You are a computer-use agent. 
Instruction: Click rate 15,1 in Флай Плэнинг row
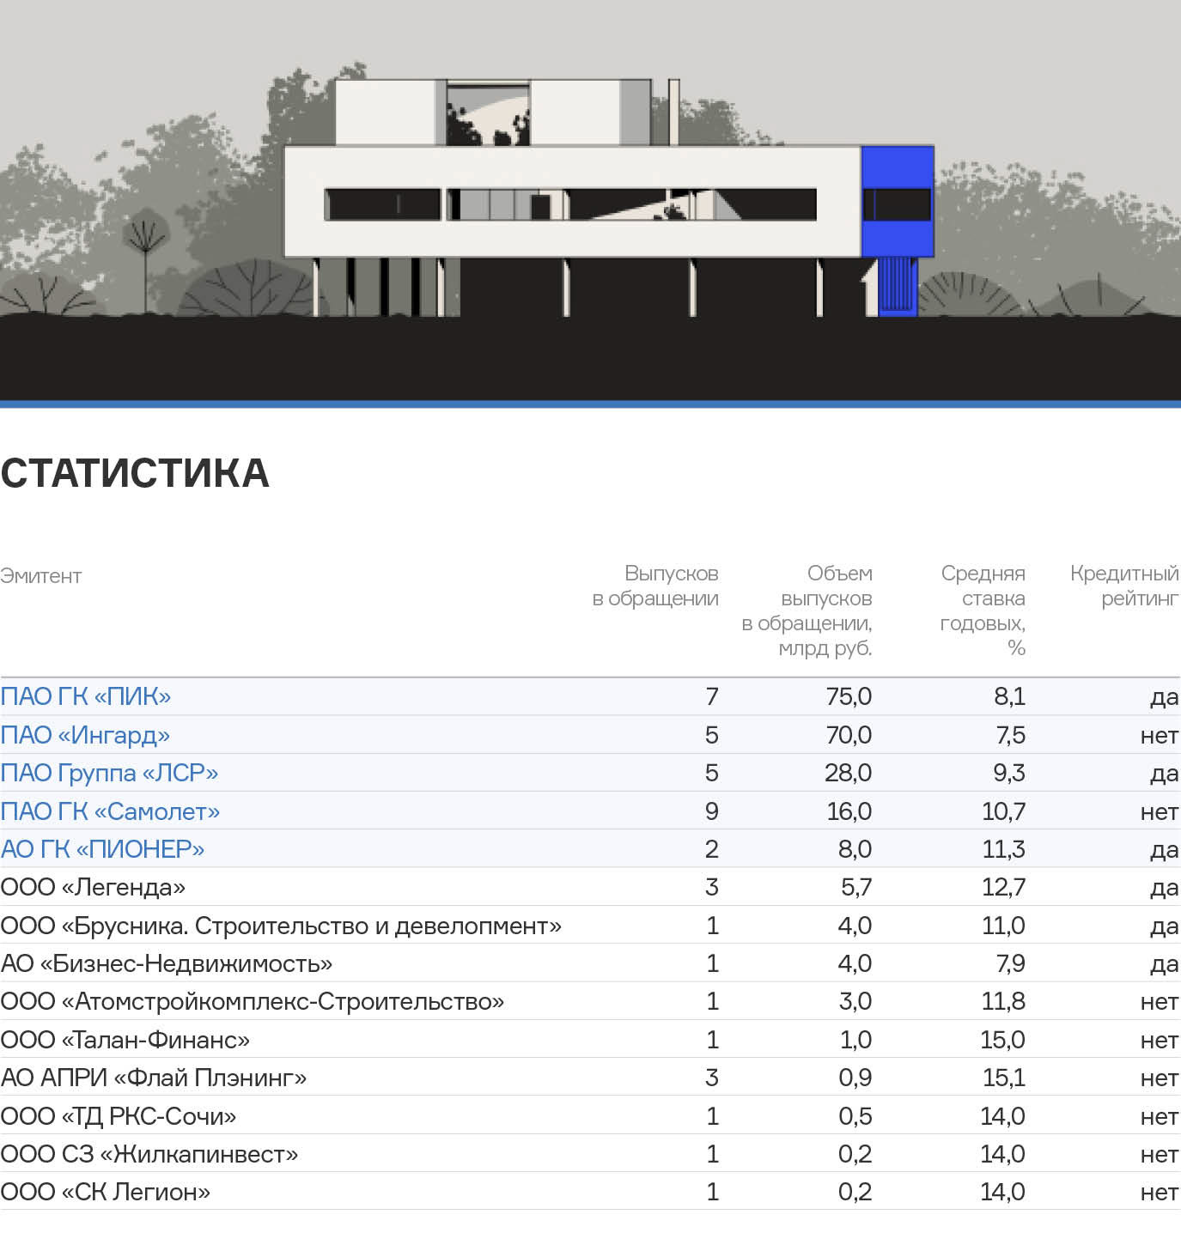click(x=1004, y=1078)
